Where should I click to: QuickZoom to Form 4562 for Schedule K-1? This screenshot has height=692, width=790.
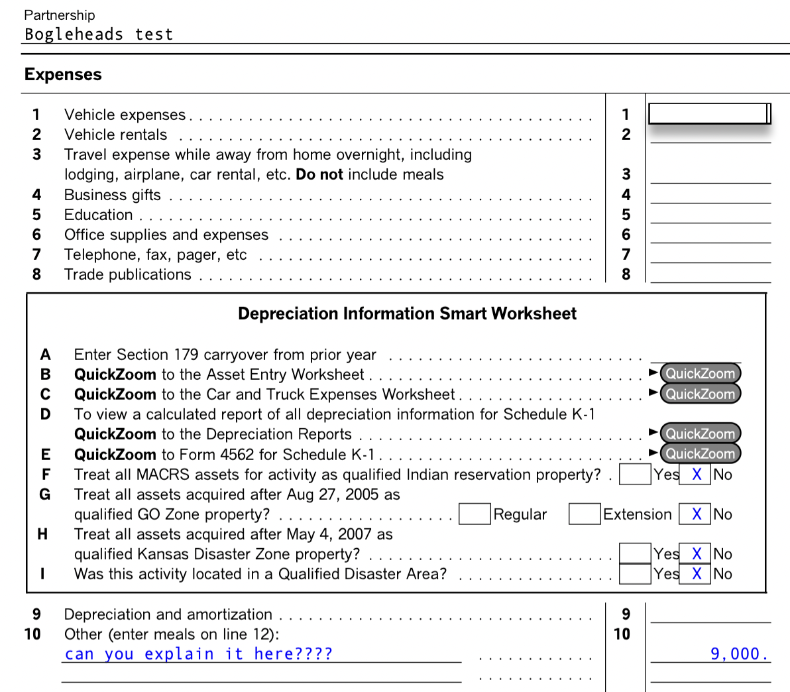pyautogui.click(x=701, y=454)
